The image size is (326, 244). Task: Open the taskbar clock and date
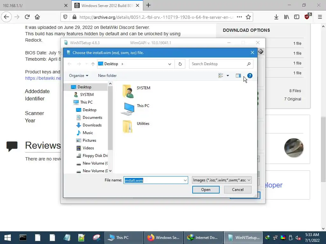tap(312, 238)
